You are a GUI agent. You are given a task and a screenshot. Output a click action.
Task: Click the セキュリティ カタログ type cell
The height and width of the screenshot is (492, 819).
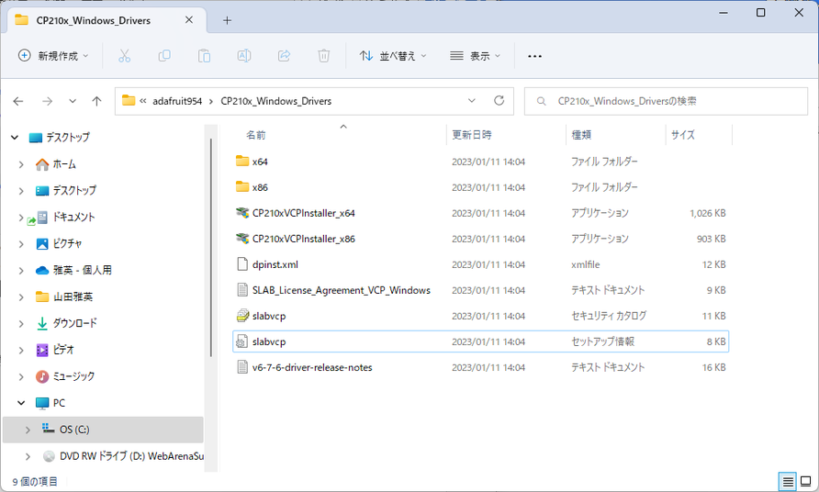tap(609, 316)
